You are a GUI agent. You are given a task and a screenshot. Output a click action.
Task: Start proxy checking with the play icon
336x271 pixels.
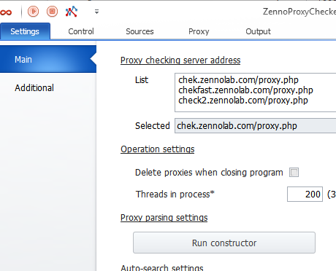point(33,12)
